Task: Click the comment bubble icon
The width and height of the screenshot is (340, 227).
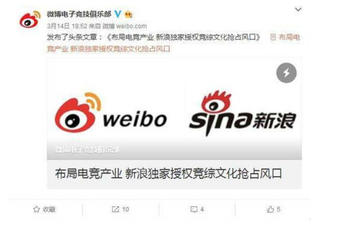Action: (x=194, y=210)
